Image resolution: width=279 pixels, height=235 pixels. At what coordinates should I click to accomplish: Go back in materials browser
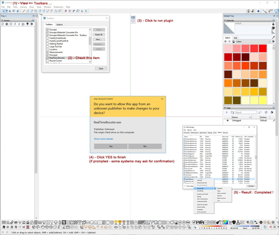[225, 41]
